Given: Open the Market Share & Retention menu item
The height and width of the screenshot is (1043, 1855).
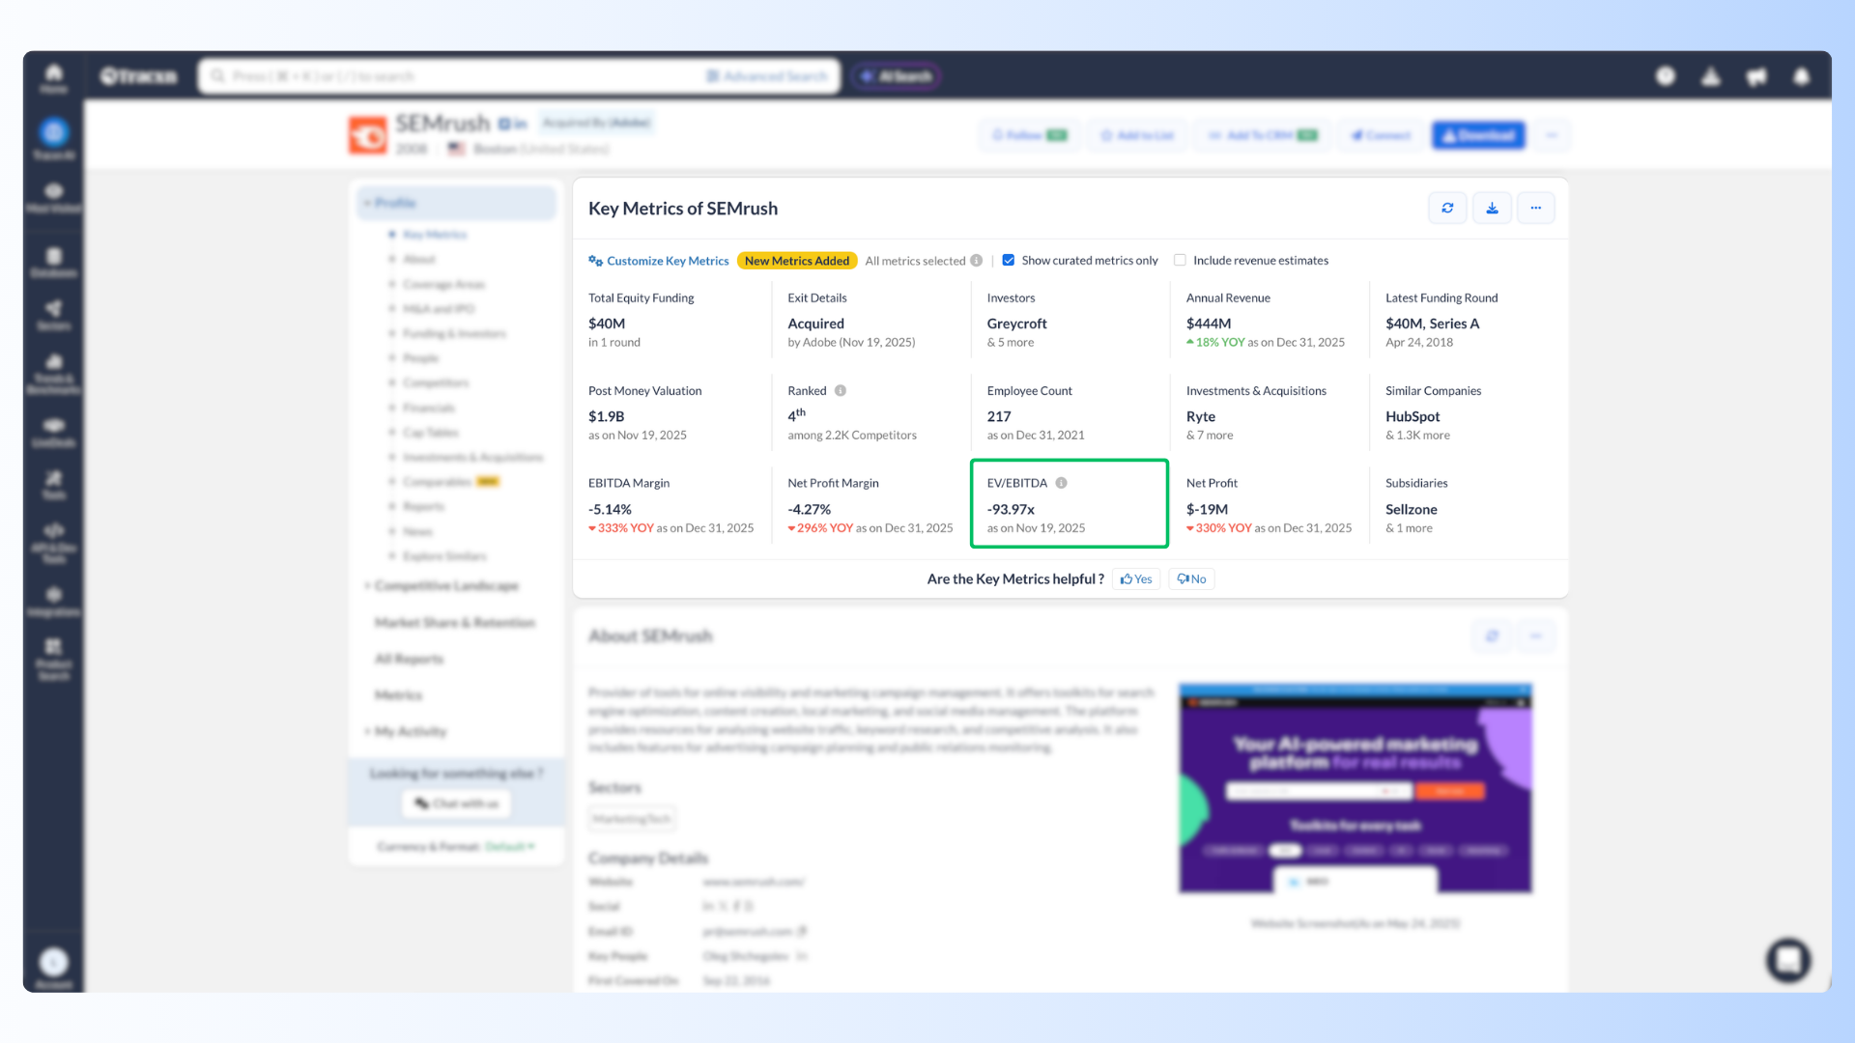Looking at the screenshot, I should click(454, 623).
